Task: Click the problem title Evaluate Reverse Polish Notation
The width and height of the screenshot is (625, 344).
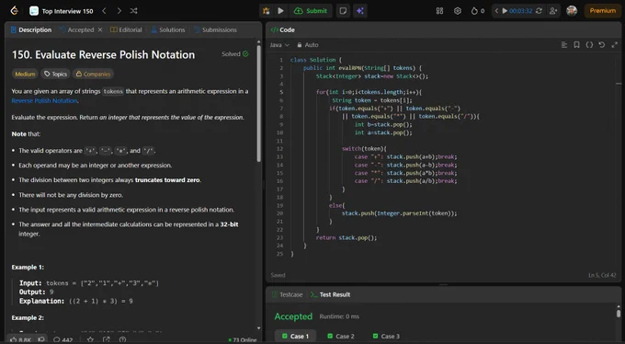Action: coord(103,54)
